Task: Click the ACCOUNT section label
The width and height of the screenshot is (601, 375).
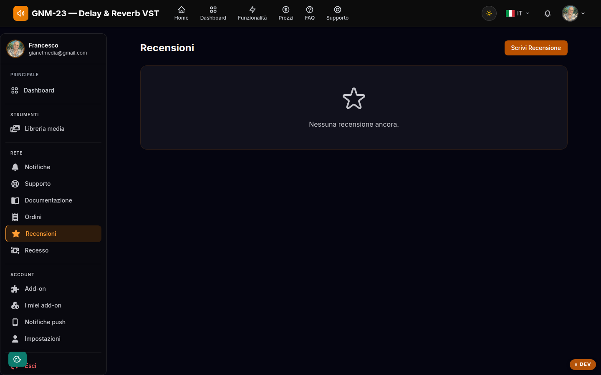Action: click(23, 275)
